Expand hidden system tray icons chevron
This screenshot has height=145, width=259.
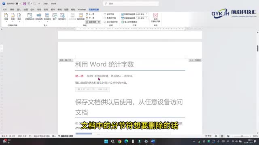[x=194, y=141]
